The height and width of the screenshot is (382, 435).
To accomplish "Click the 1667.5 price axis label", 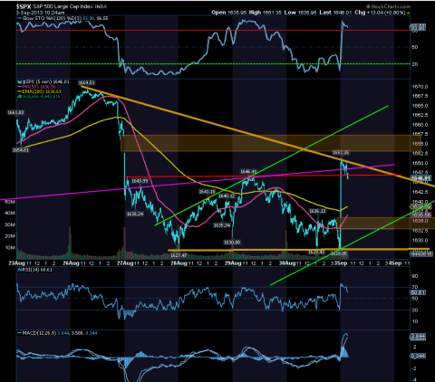I will tap(420, 96).
